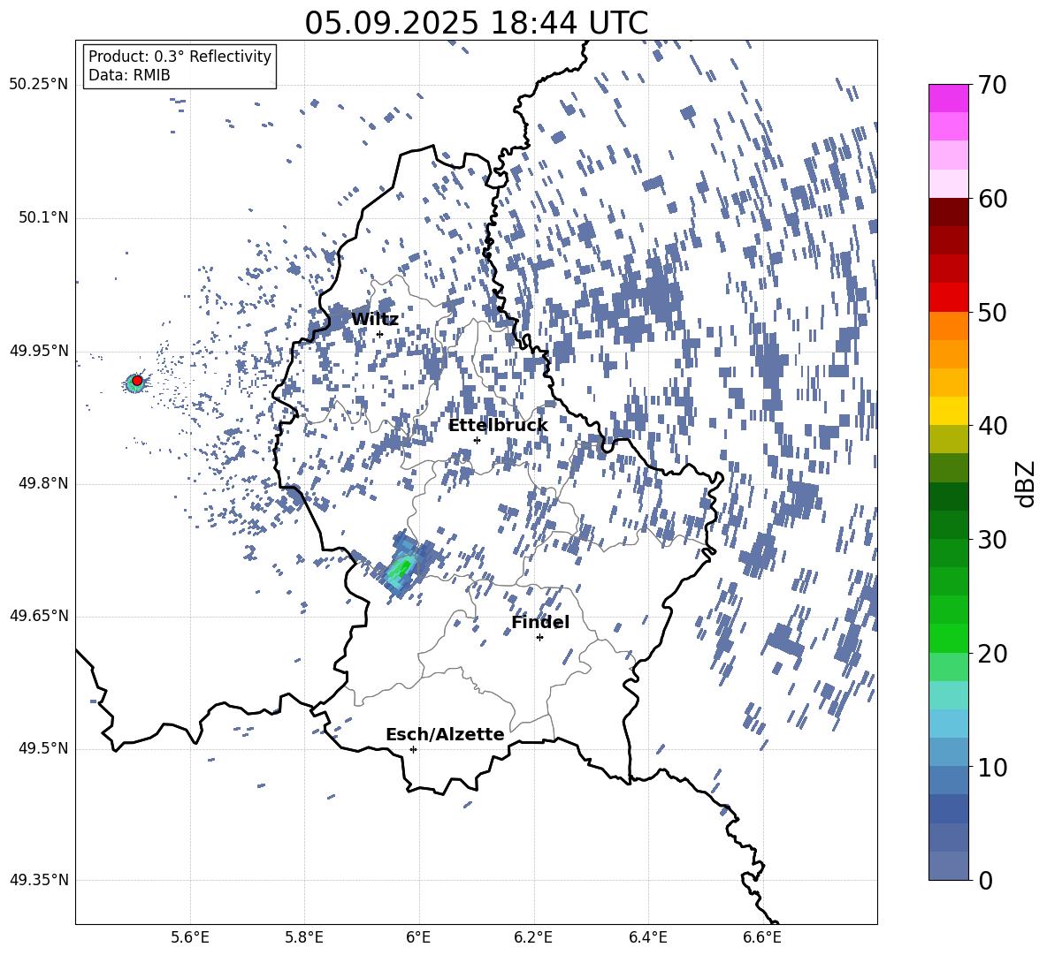
Task: Click the 30 colorbar tick label
Action: pyautogui.click(x=992, y=540)
